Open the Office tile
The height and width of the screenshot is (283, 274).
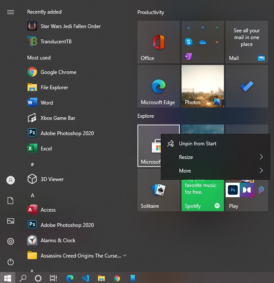(159, 42)
